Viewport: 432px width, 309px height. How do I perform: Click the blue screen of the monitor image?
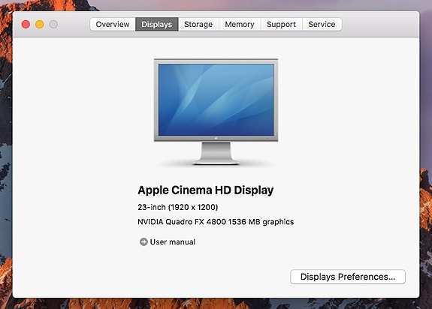tap(216, 100)
